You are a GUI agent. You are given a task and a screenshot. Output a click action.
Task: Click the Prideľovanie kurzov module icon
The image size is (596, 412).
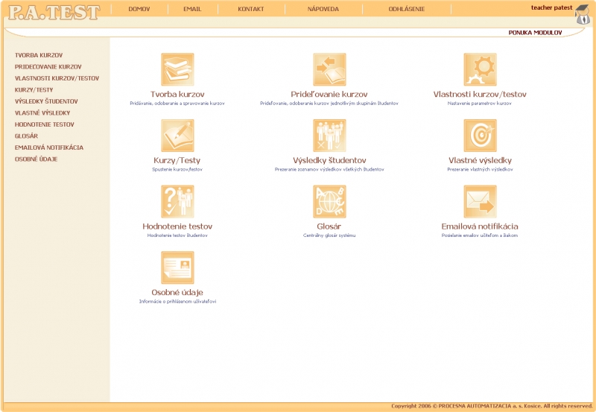point(329,69)
